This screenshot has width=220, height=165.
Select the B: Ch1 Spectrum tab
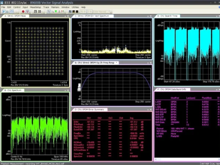13,90
